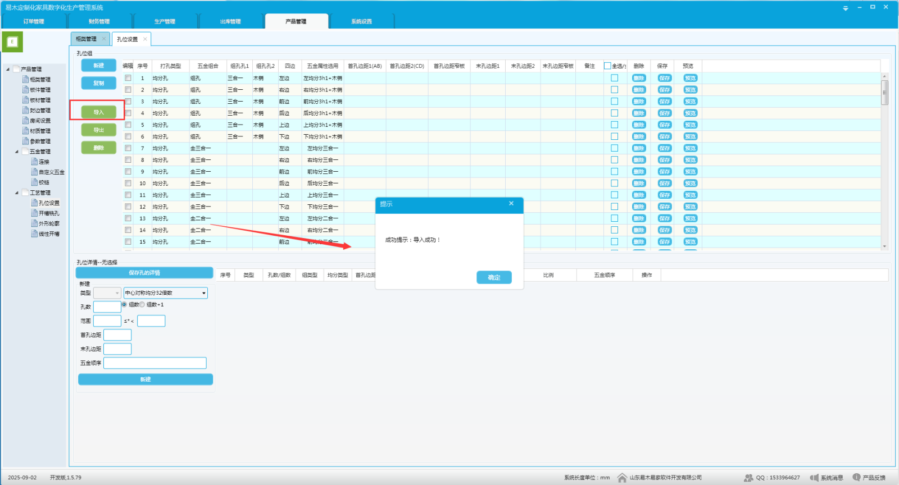This screenshot has height=485, width=899.
Task: Open the title bar dropdown arrow menu icon
Action: (845, 8)
